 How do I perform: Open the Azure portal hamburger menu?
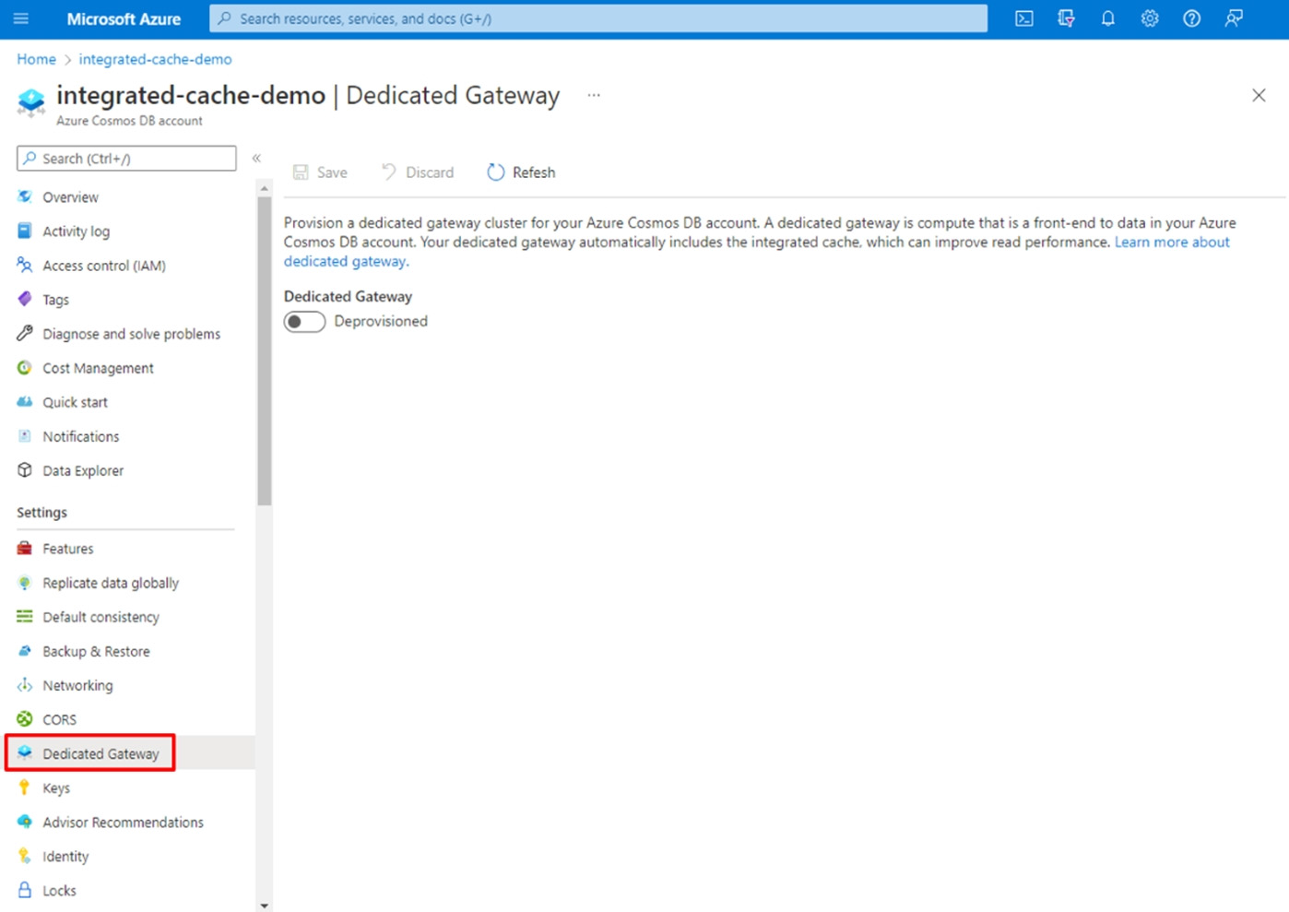(21, 18)
